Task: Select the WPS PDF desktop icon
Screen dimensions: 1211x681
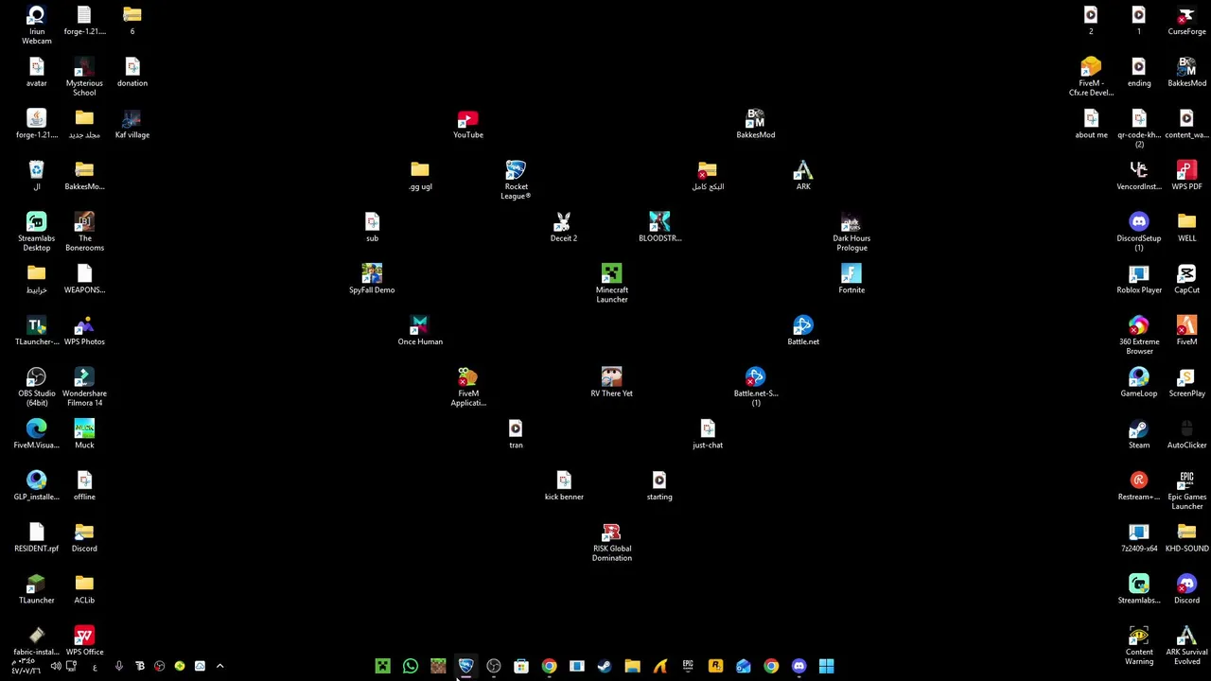Action: 1186,176
